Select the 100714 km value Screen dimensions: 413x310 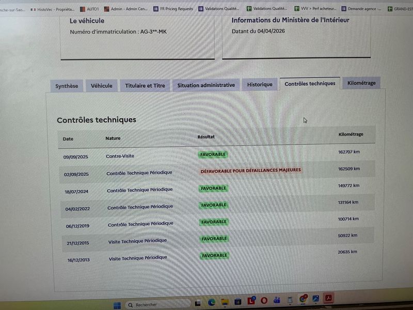coord(348,219)
